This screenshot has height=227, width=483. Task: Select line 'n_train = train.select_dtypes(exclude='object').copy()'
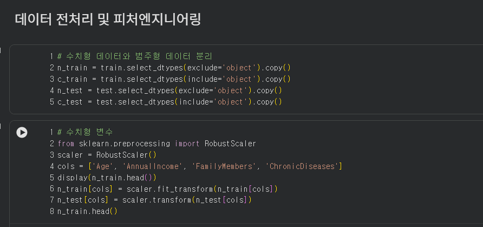click(174, 68)
